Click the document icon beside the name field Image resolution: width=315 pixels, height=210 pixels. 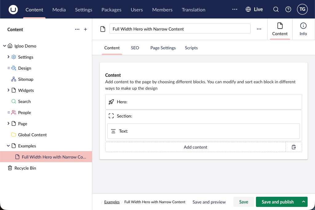click(103, 29)
